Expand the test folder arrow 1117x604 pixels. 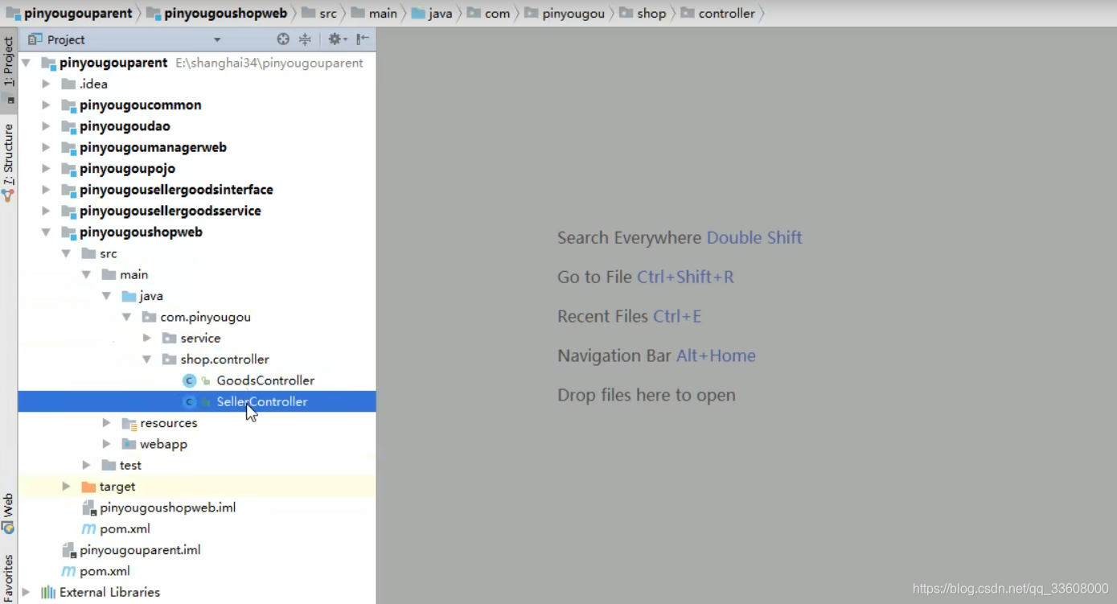point(86,465)
